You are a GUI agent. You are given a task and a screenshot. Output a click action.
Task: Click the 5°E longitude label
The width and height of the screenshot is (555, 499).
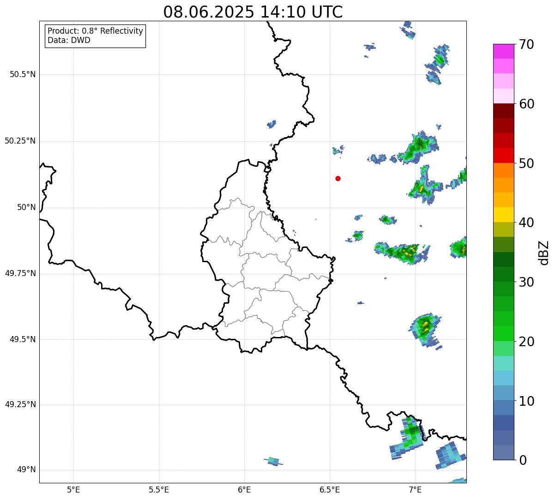click(73, 489)
